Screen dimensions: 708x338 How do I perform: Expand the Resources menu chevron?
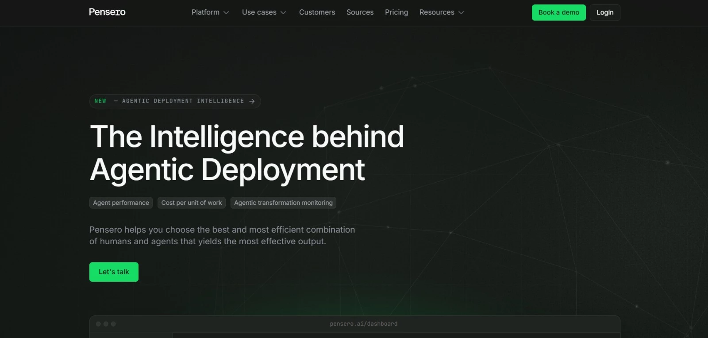click(x=461, y=12)
